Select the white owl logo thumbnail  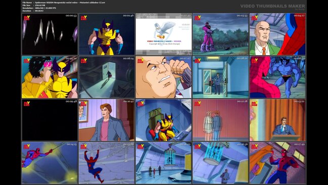tap(164, 34)
